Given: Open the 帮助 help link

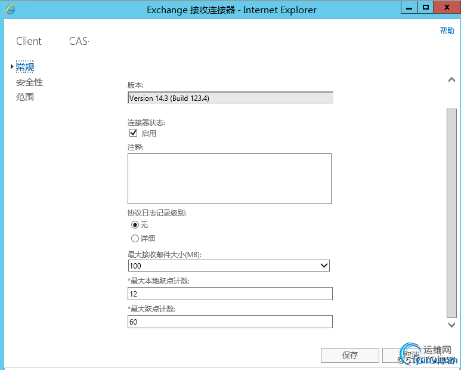Looking at the screenshot, I should pyautogui.click(x=447, y=30).
